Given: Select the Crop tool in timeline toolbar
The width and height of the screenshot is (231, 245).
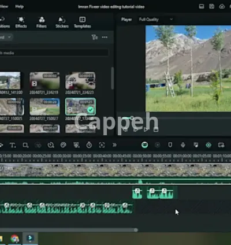Looking at the screenshot, I should coord(25,145).
